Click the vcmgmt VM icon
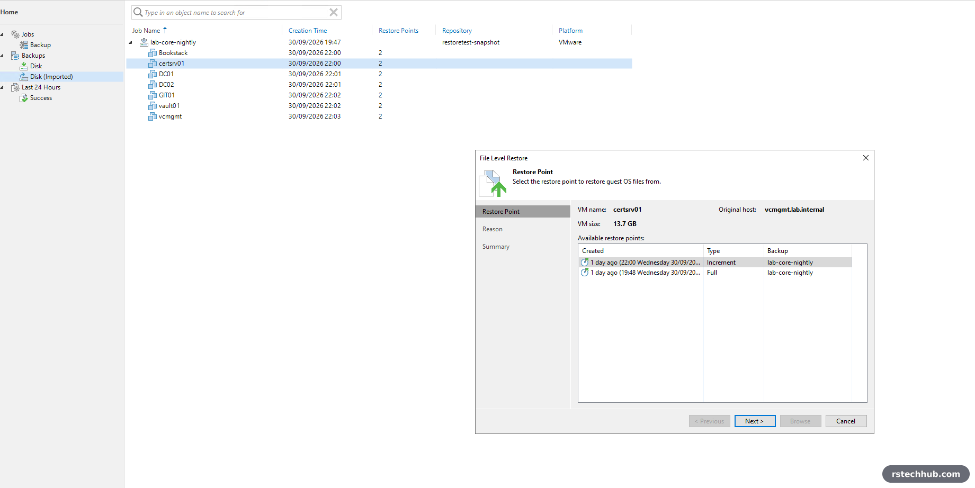 153,116
